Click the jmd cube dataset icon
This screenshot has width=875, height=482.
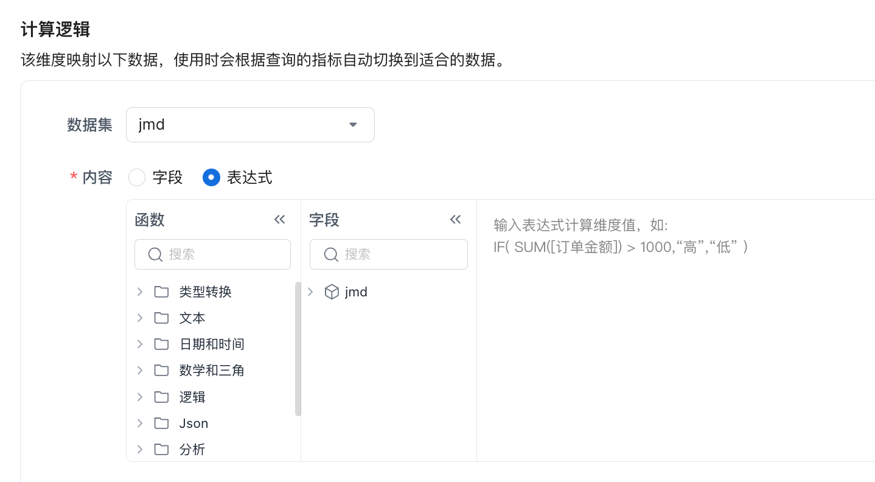click(x=332, y=292)
